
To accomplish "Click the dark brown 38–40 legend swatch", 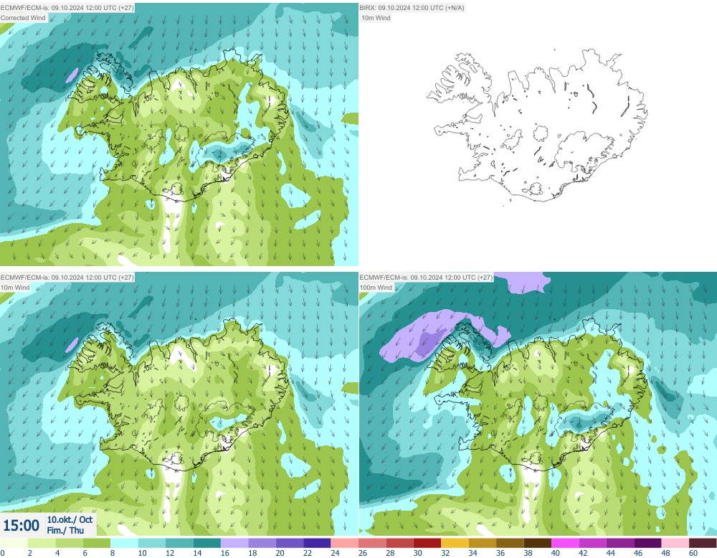I will 537,543.
